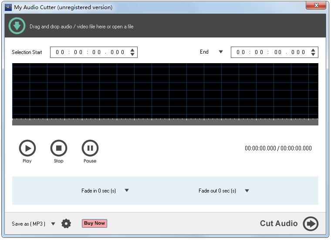The height and width of the screenshot is (240, 331).
Task: Expand the Fade out 0 sec dropdown
Action: coord(247,191)
